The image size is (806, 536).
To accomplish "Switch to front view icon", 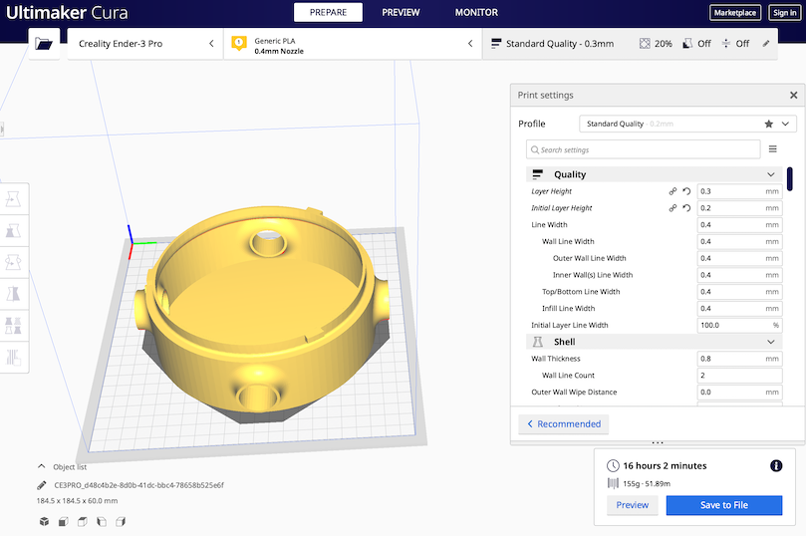I will pyautogui.click(x=63, y=522).
